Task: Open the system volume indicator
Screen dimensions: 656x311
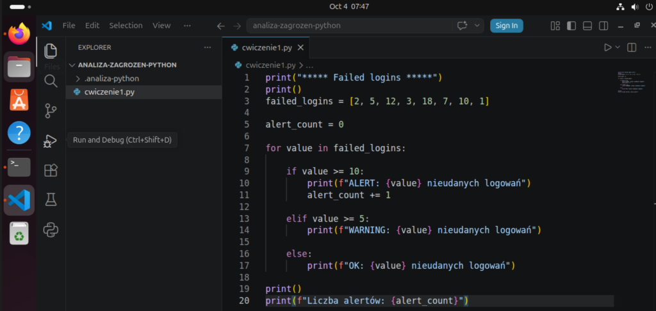Action: click(635, 6)
